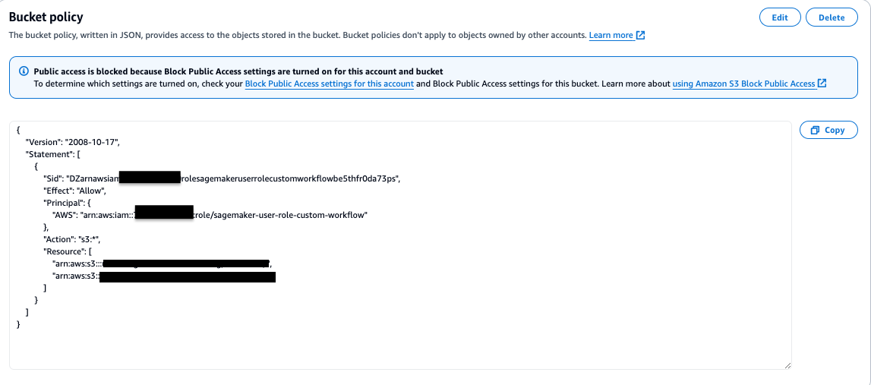Click the "Version": "2008-10-17" line
Screen dimensions: 871x385
[x=72, y=142]
